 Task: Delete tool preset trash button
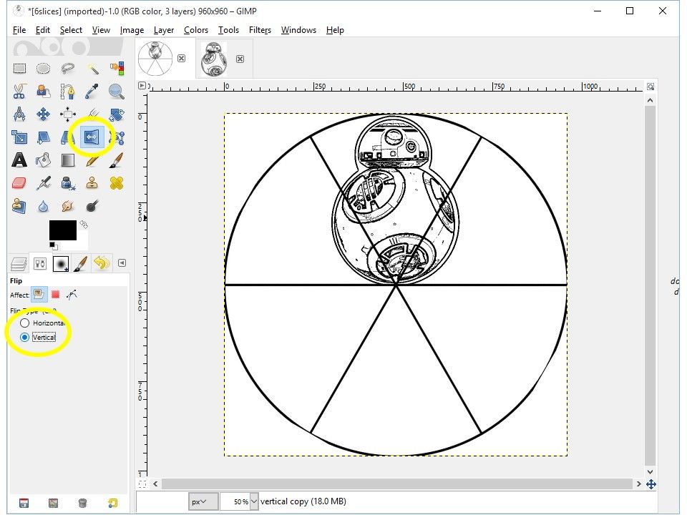coord(82,503)
